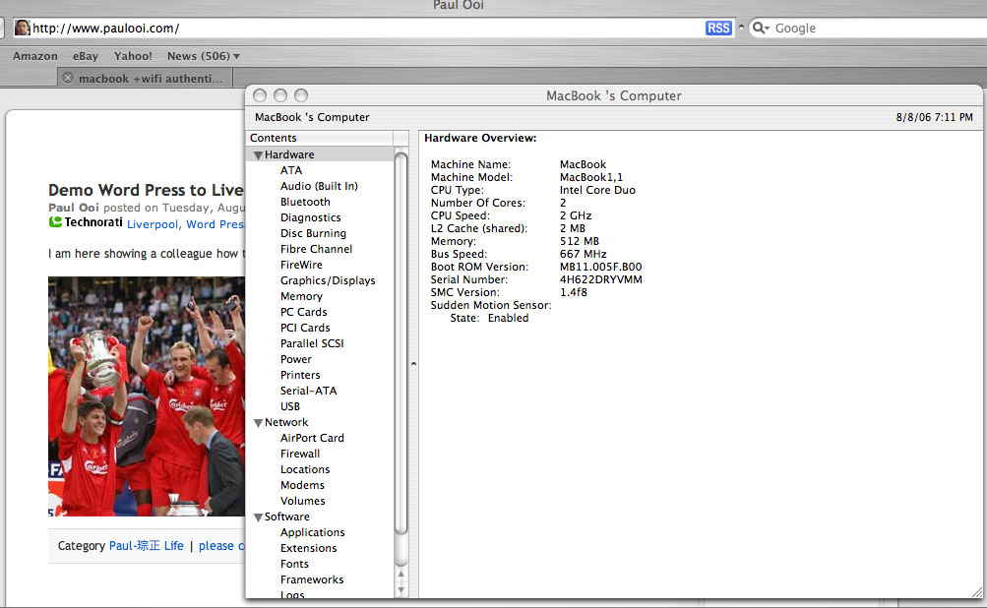Click the pane splitter handle

(x=413, y=364)
